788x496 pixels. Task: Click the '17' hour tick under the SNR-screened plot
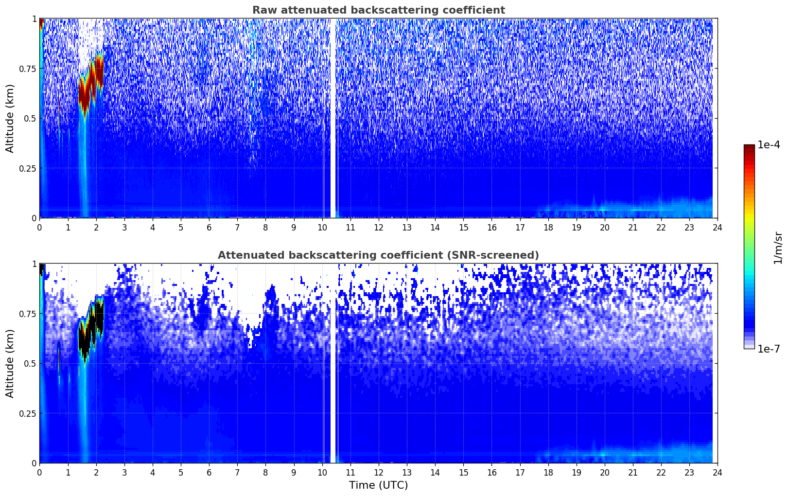(520, 472)
